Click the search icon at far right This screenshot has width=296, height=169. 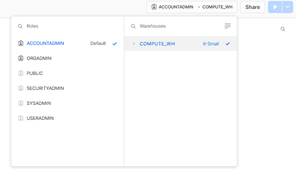click(283, 29)
